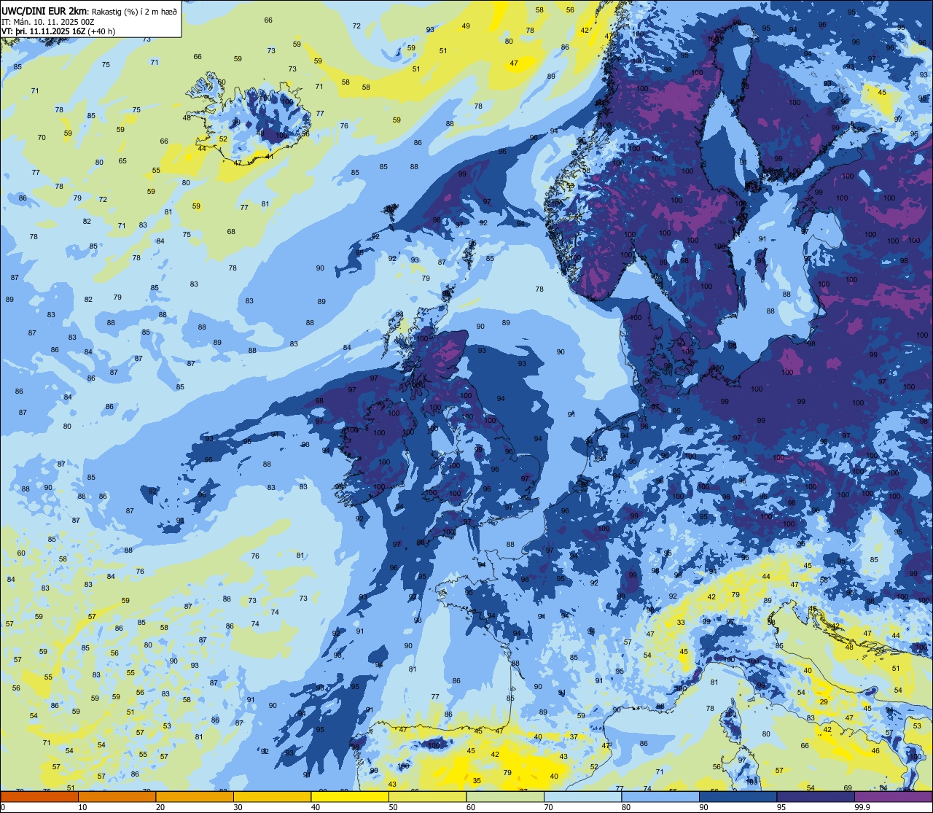Select the legend scale label 40

(316, 807)
